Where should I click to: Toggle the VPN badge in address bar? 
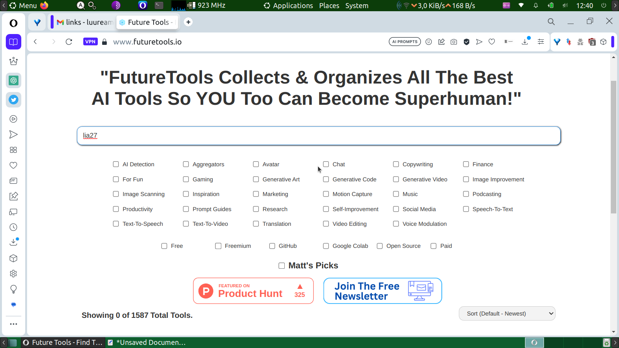(90, 42)
